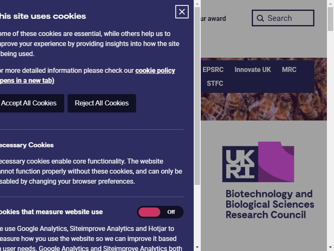This screenshot has width=334, height=251.
Task: Accept all cookies
Action: point(29,103)
